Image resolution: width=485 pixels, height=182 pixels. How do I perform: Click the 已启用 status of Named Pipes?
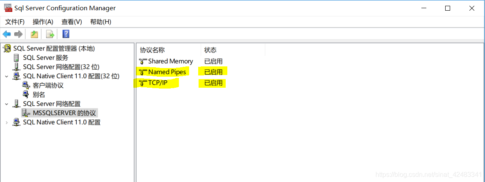213,72
